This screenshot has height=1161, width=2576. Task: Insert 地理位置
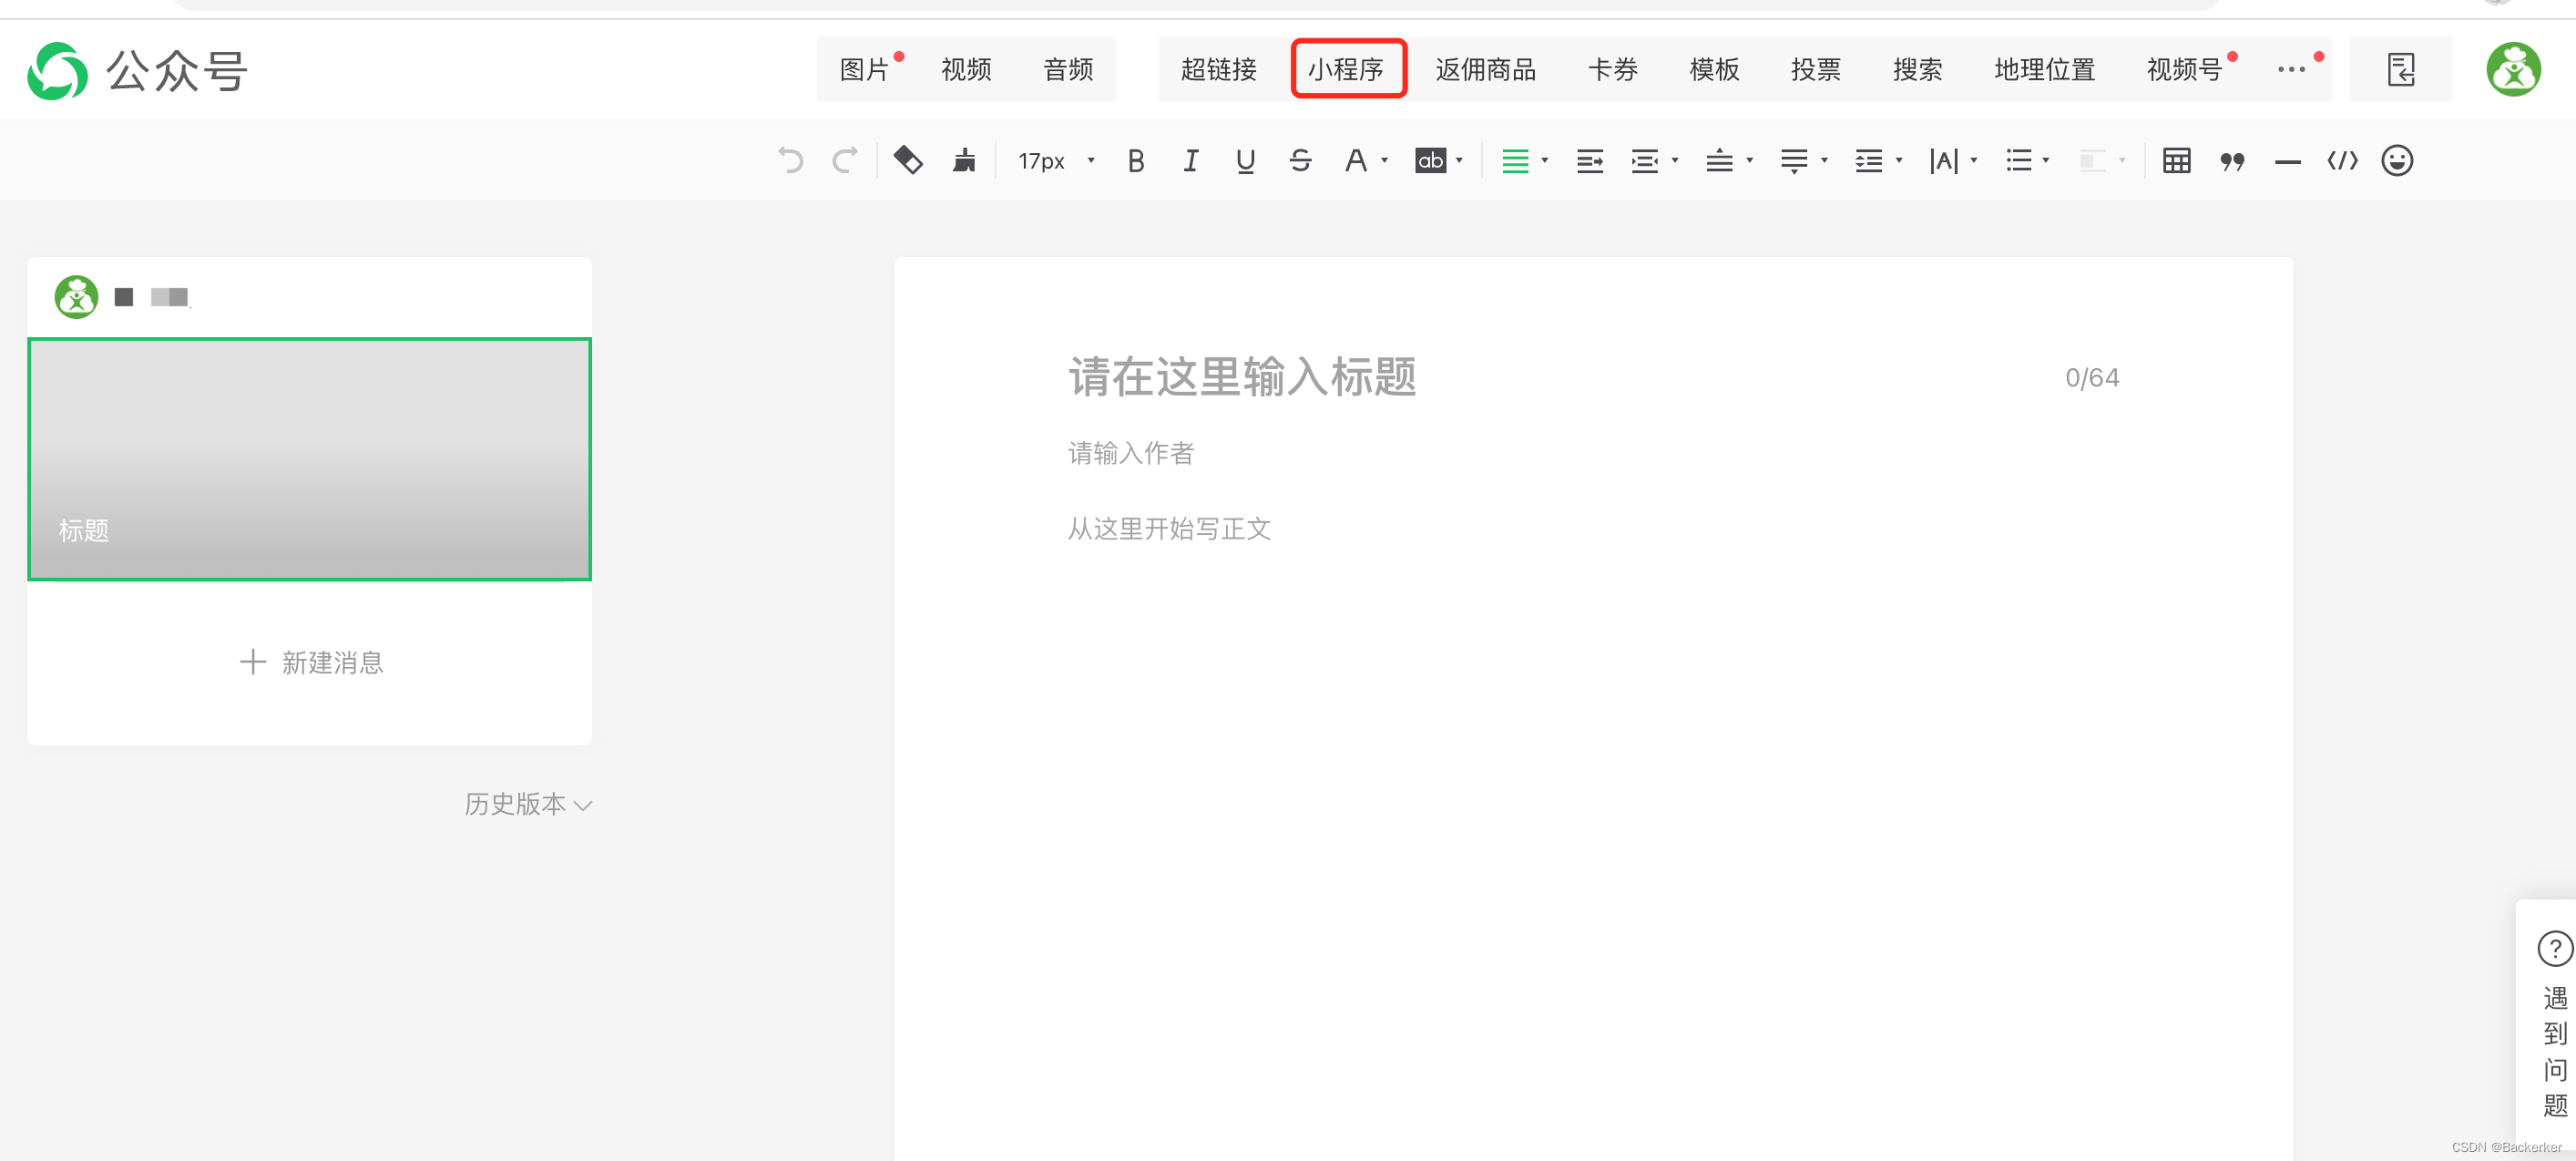pyautogui.click(x=2044, y=69)
